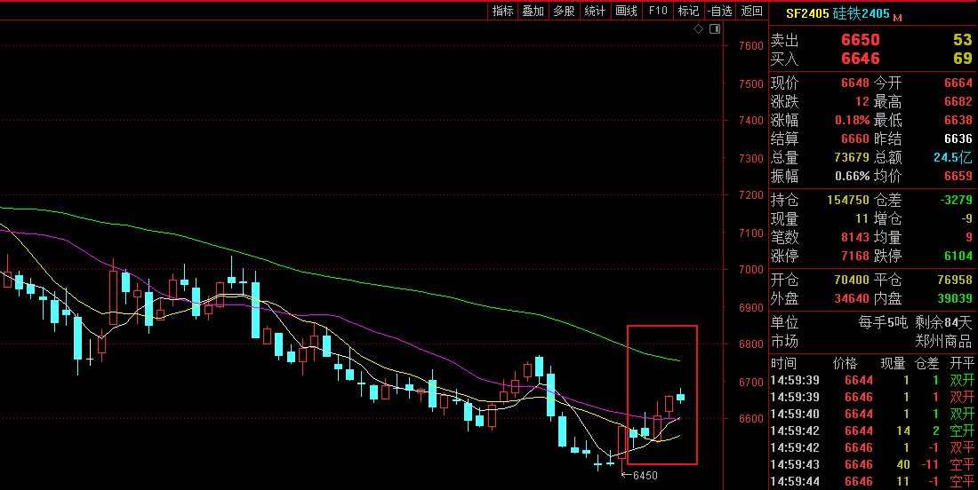Select the last candlestick in the chart
The height and width of the screenshot is (490, 978).
(681, 397)
